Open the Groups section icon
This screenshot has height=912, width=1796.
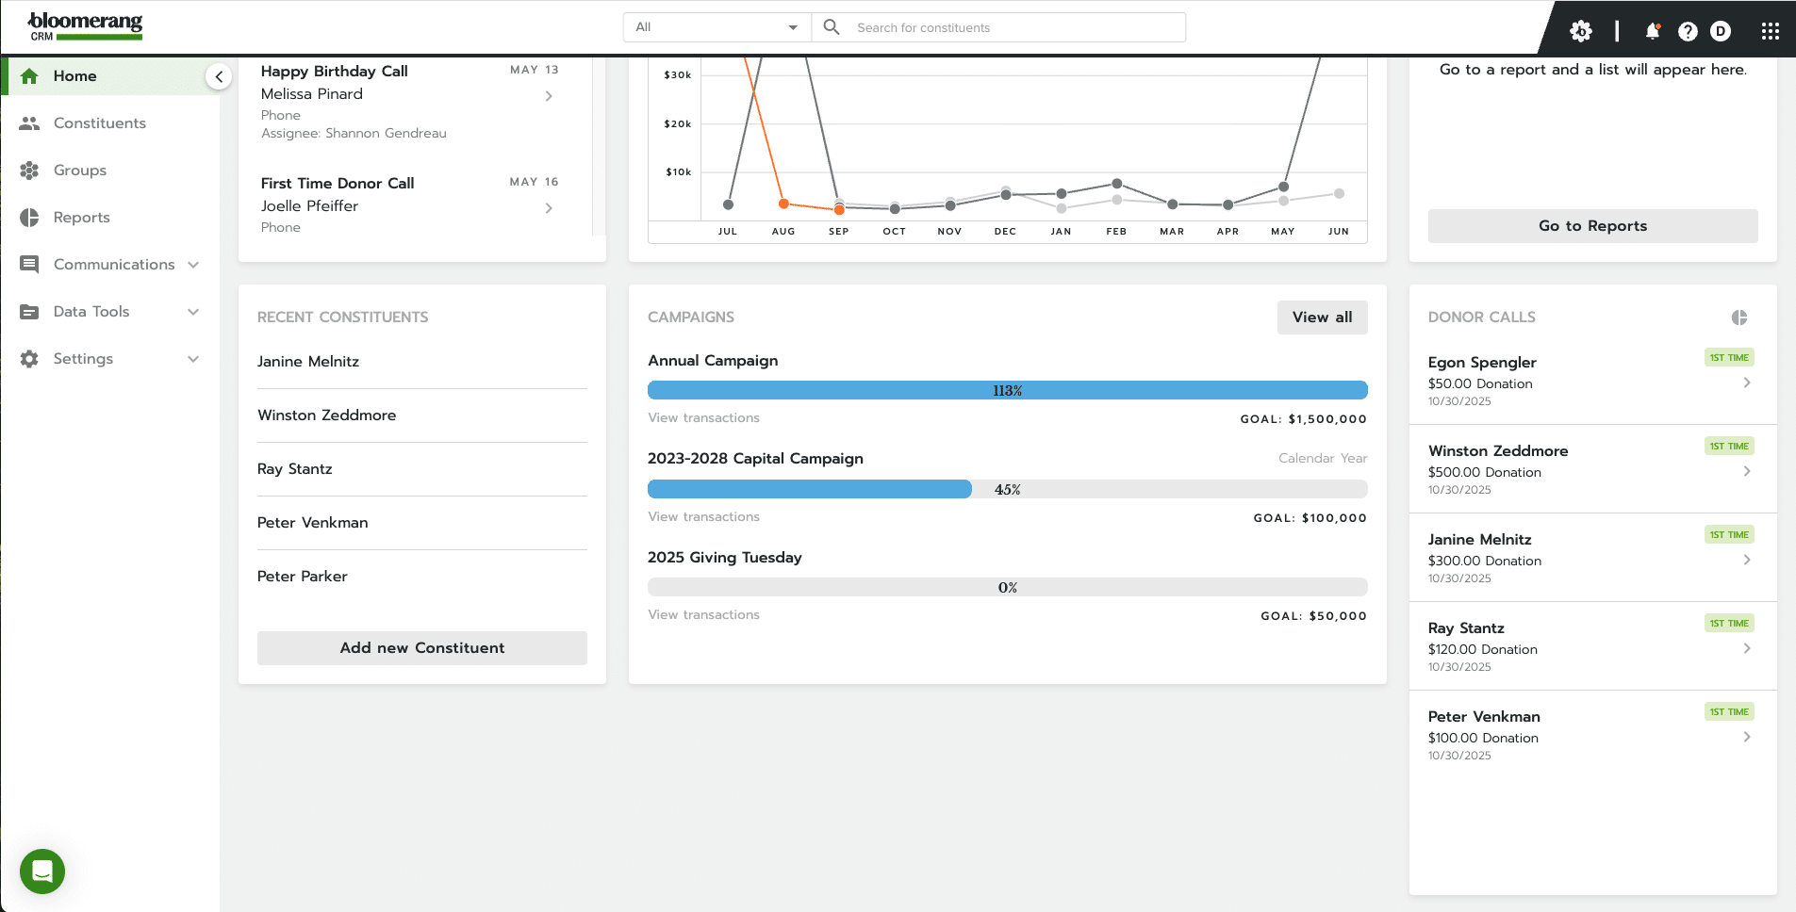29,170
